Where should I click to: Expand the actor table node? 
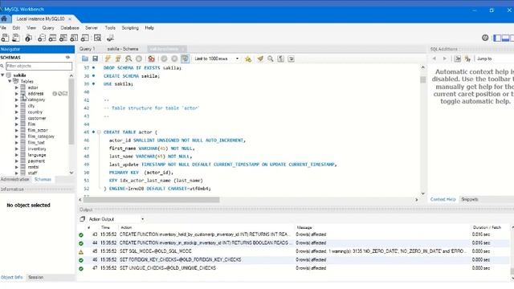pos(16,88)
